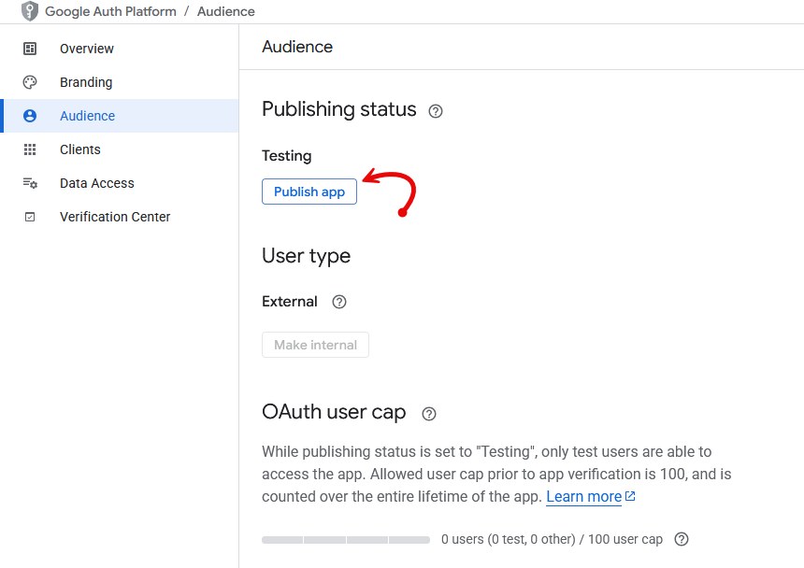This screenshot has width=804, height=568.
Task: Open the Clients page
Action: (121, 149)
